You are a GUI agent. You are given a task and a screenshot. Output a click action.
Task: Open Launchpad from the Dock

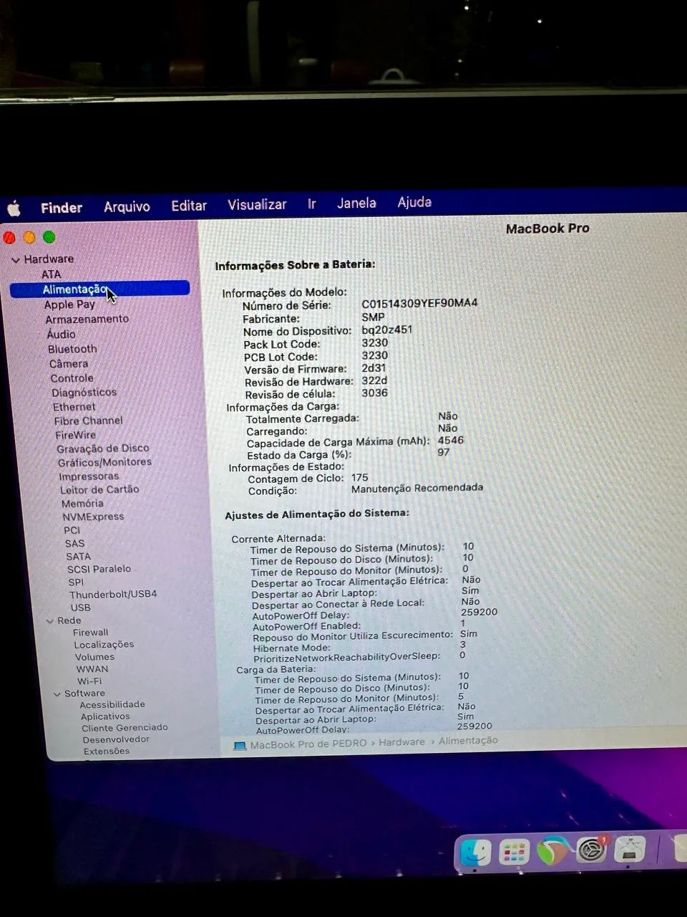(x=514, y=853)
